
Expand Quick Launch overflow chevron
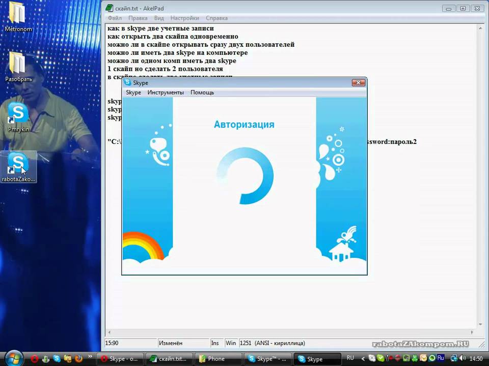(90, 357)
